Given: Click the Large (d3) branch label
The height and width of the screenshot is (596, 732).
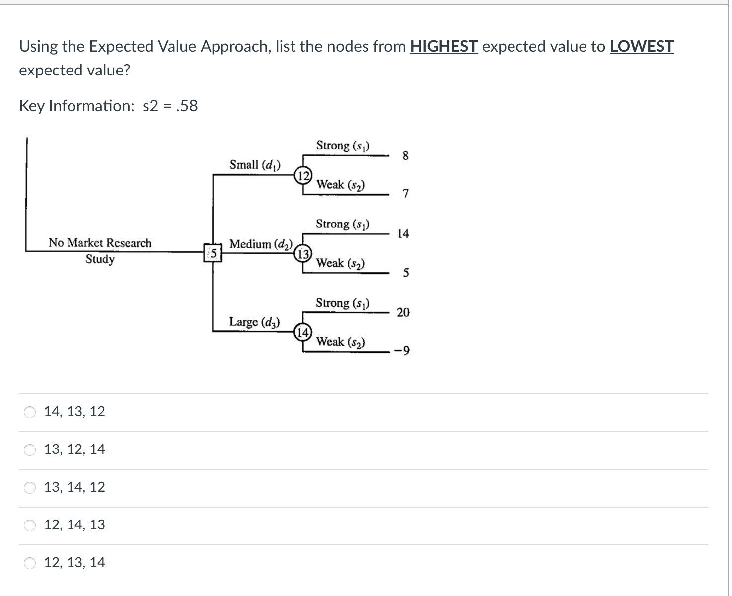Looking at the screenshot, I should [254, 322].
